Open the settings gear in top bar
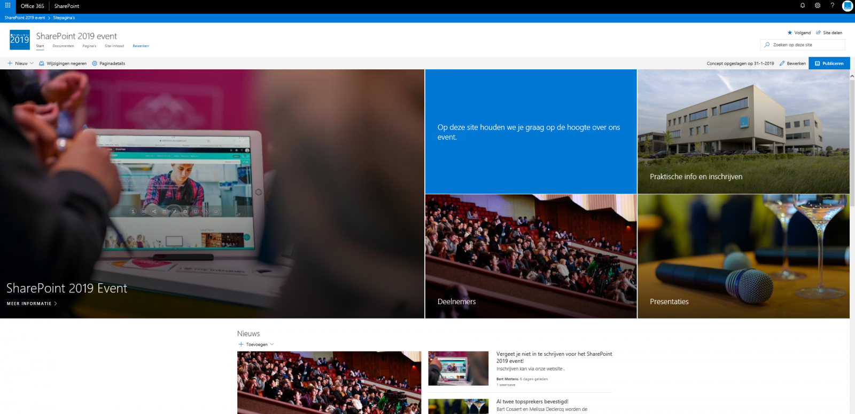Screen dimensions: 855x414 818,6
